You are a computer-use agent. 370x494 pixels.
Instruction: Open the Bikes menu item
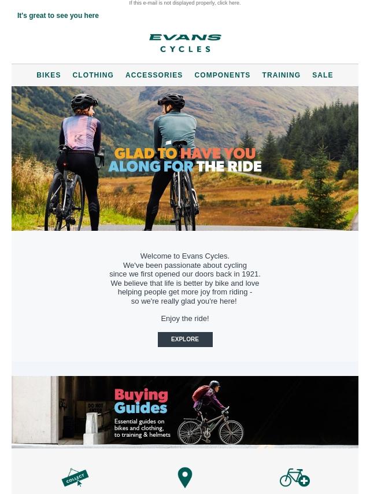49,75
